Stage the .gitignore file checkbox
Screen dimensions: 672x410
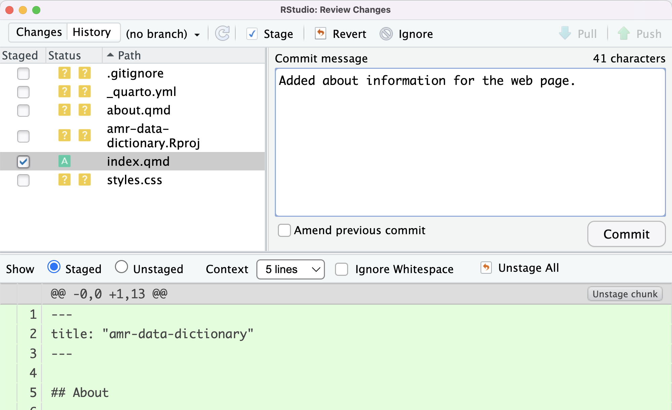pyautogui.click(x=23, y=73)
